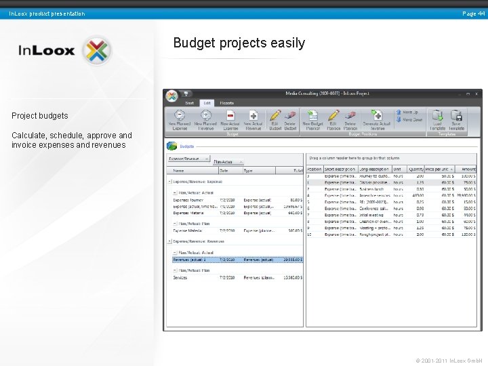Click the Quantity column header
The image size is (488, 366).
[415, 169]
